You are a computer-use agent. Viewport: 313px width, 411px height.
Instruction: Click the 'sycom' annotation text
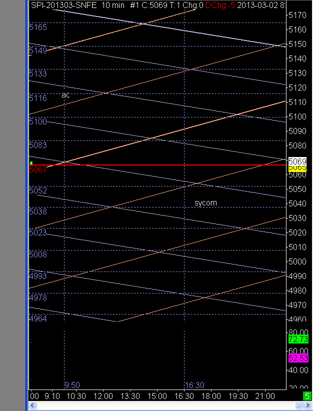coord(205,203)
